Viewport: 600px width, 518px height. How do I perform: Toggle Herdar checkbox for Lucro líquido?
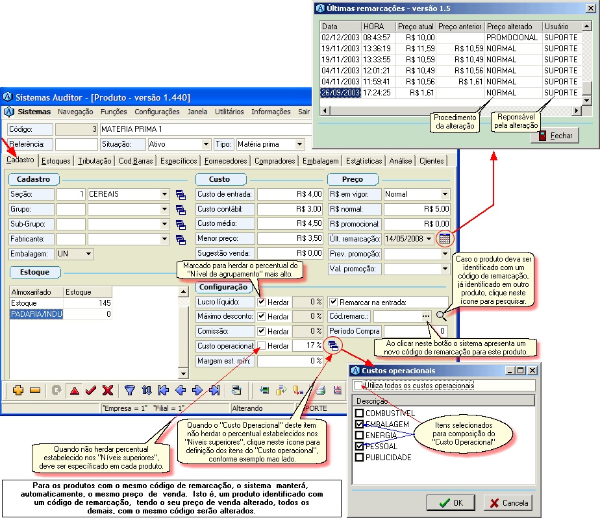[262, 302]
